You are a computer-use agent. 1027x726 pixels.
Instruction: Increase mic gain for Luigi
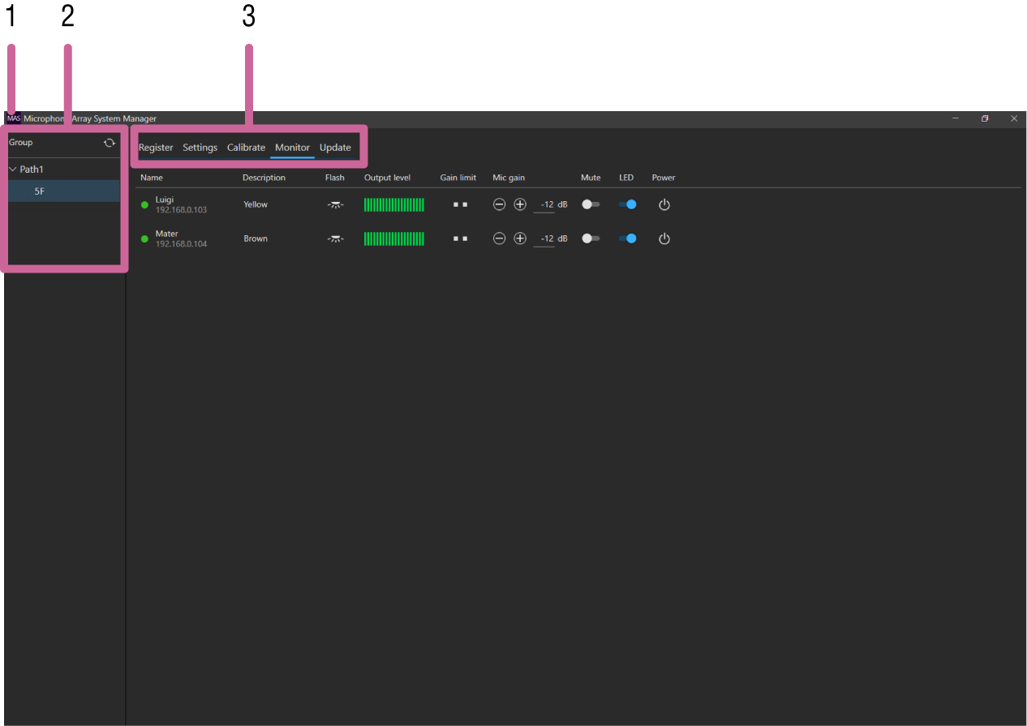(x=520, y=204)
